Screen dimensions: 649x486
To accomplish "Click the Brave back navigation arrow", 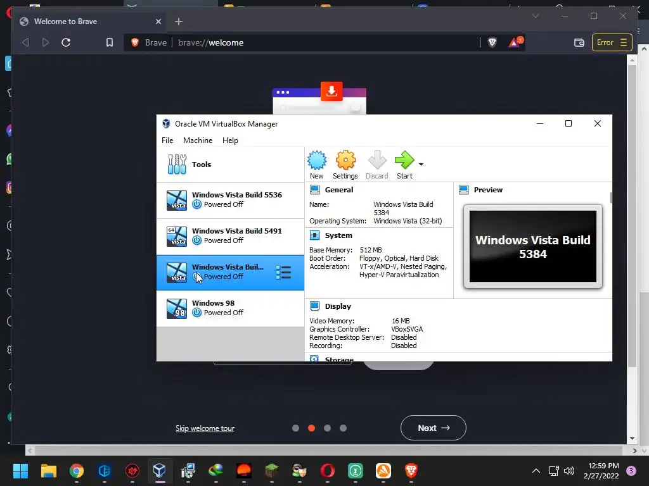I will coord(25,42).
